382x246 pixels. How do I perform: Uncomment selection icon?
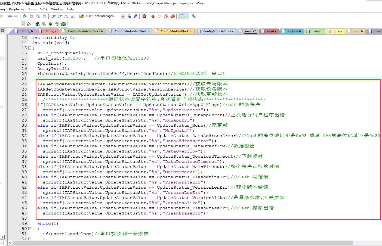pyautogui.click(x=73, y=16)
